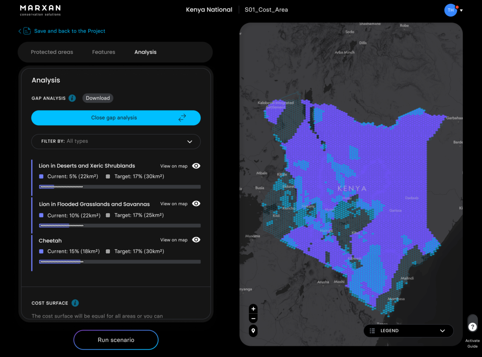This screenshot has height=357, width=482.
Task: Click the TH user avatar
Action: 450,10
